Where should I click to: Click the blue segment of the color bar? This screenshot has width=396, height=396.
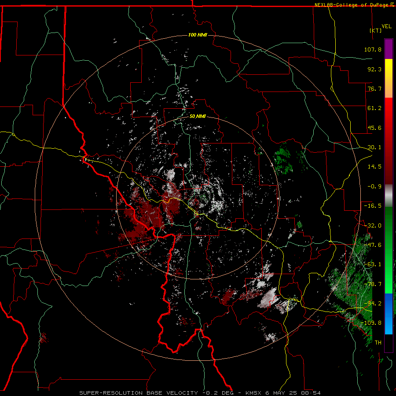389,314
